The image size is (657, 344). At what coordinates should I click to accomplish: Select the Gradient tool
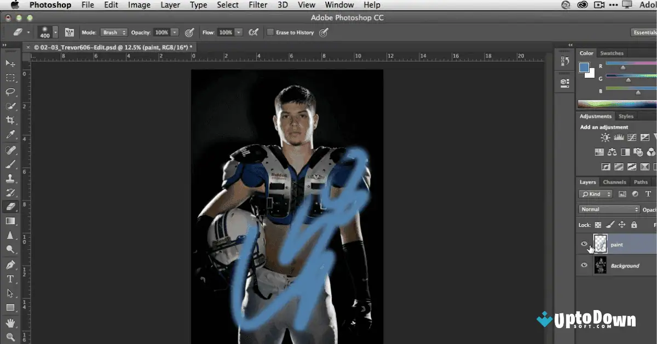pyautogui.click(x=10, y=221)
